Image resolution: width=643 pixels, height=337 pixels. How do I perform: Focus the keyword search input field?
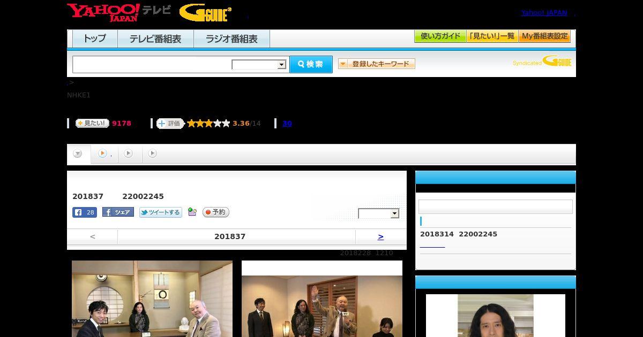click(x=152, y=65)
